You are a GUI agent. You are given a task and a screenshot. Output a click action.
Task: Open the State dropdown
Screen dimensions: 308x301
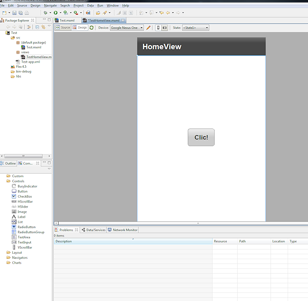coord(196,28)
